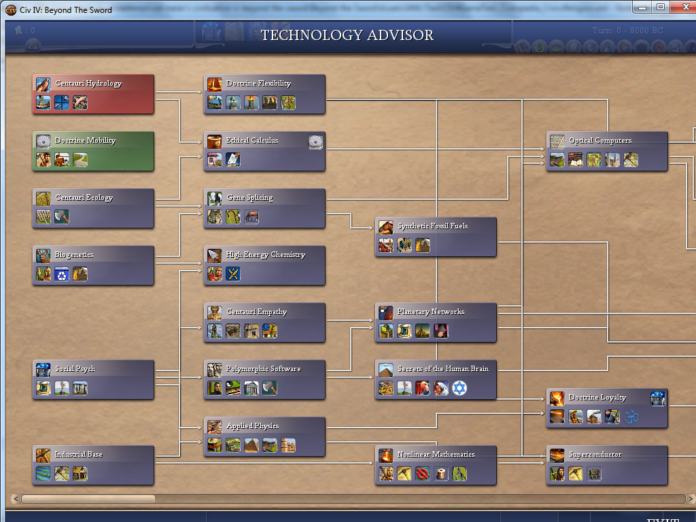Select the Industrial Base technology
The image size is (696, 522).
[94, 466]
